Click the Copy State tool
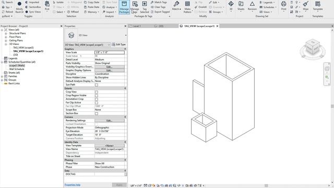The image size is (334, 188). pos(92,2)
